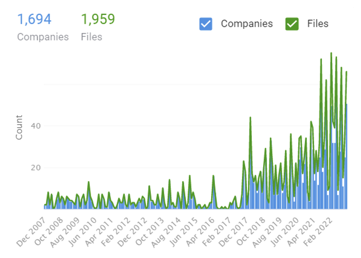Click the Files caption under 1,959
The height and width of the screenshot is (258, 361).
(x=92, y=37)
